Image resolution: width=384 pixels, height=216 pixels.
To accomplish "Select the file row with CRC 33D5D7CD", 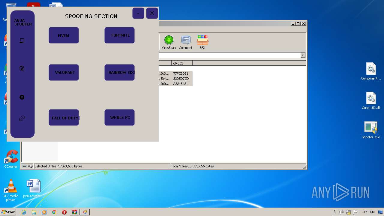I will point(175,79).
